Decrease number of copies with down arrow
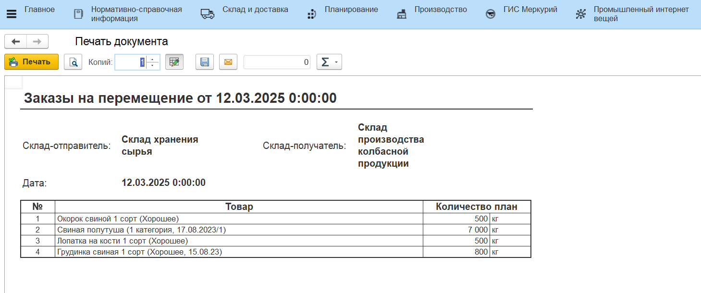The width and height of the screenshot is (701, 293). tap(153, 65)
